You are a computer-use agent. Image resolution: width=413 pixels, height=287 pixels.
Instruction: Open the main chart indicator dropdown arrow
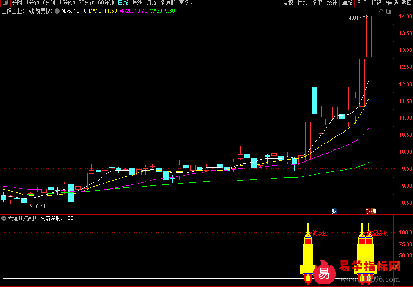(x=57, y=11)
